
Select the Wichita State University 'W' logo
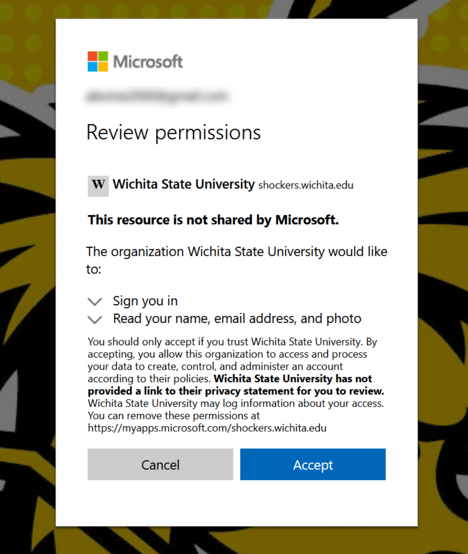[97, 185]
